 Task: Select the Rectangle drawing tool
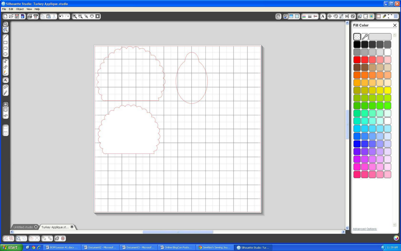[x=6, y=43]
